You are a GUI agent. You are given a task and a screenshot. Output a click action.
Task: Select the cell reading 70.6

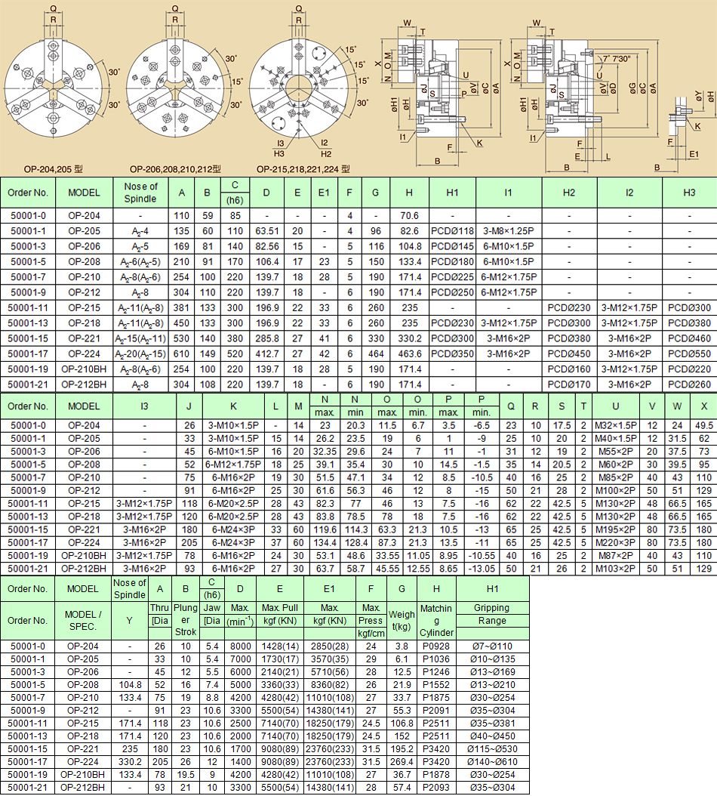[409, 216]
